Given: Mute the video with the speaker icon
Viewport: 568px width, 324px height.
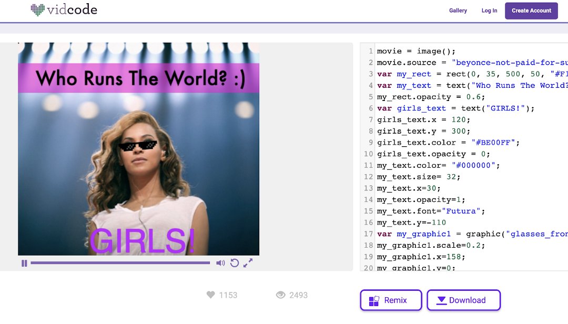Looking at the screenshot, I should (x=220, y=262).
